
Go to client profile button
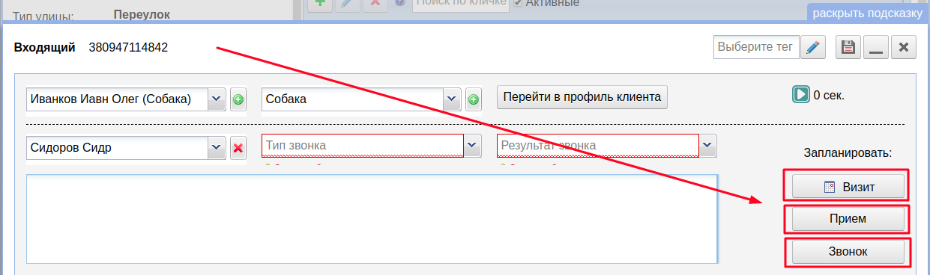(x=582, y=96)
